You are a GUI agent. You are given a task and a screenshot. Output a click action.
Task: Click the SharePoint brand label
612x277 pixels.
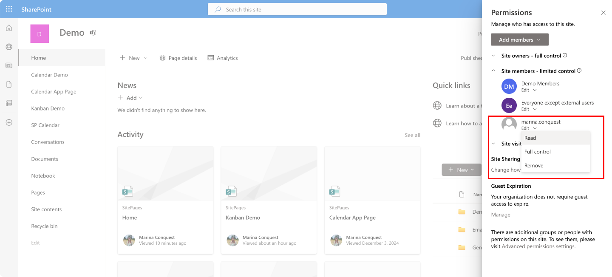36,9
